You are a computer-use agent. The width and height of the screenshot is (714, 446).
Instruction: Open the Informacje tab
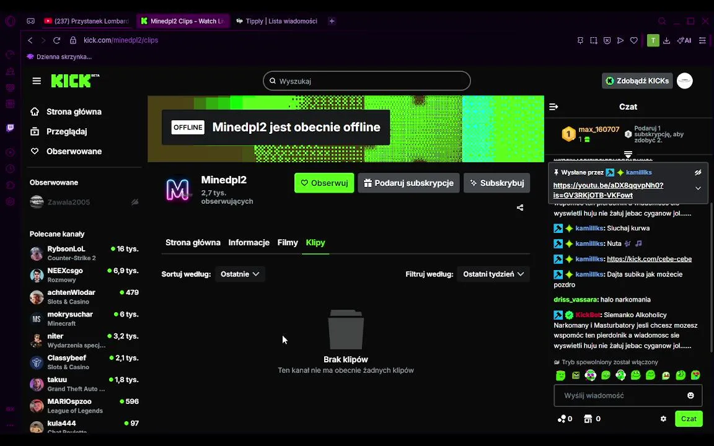249,243
